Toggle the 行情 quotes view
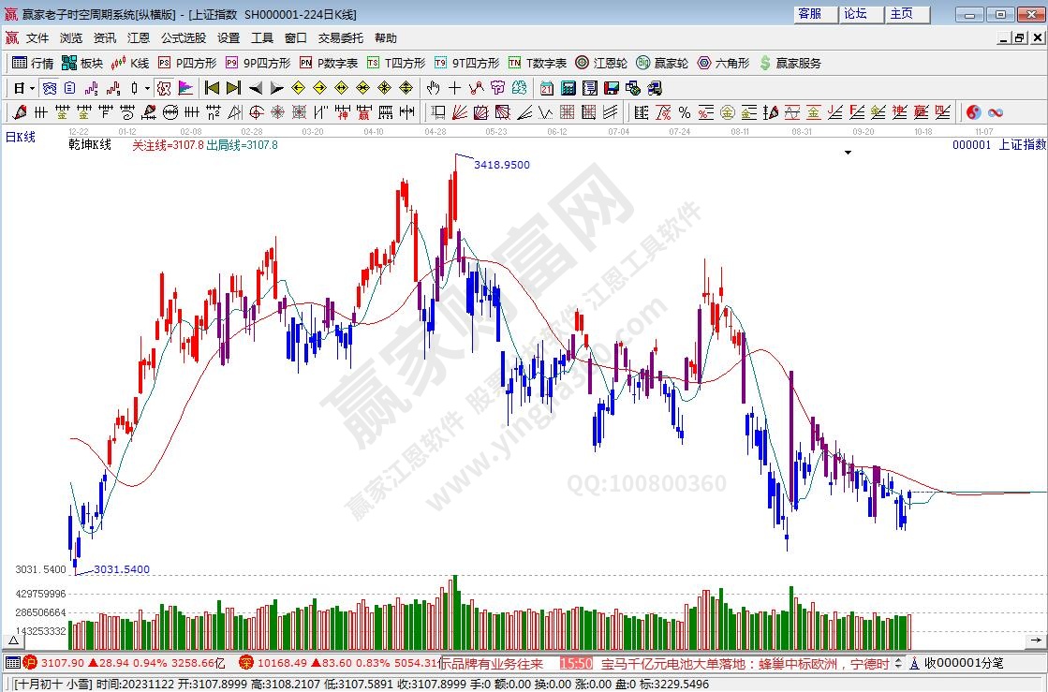Image resolution: width=1048 pixels, height=692 pixels. (33, 63)
